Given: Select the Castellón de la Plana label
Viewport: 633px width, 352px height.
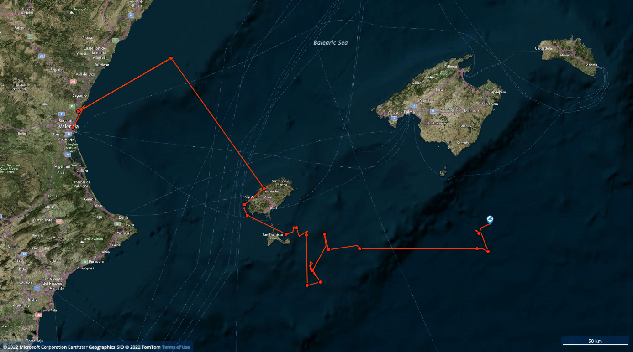Looking at the screenshot, I should point(95,50).
